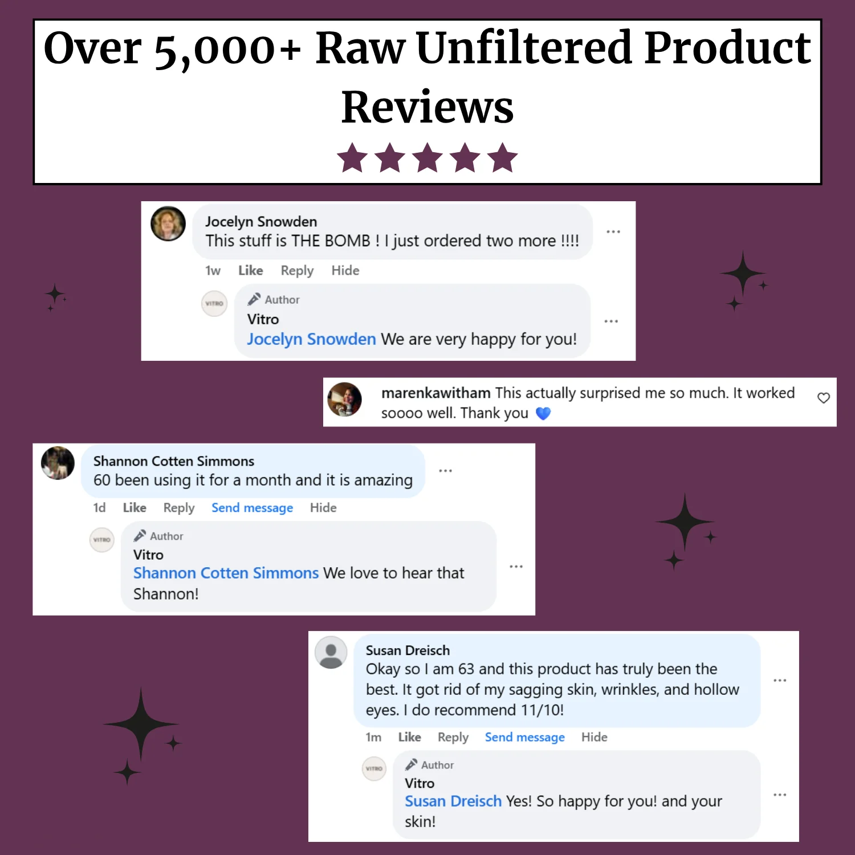Click Jocelyn Snowden's profile picture
855x855 pixels.
(168, 223)
